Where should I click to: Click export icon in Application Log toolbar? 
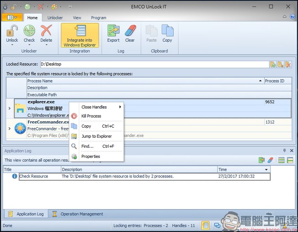(261, 160)
